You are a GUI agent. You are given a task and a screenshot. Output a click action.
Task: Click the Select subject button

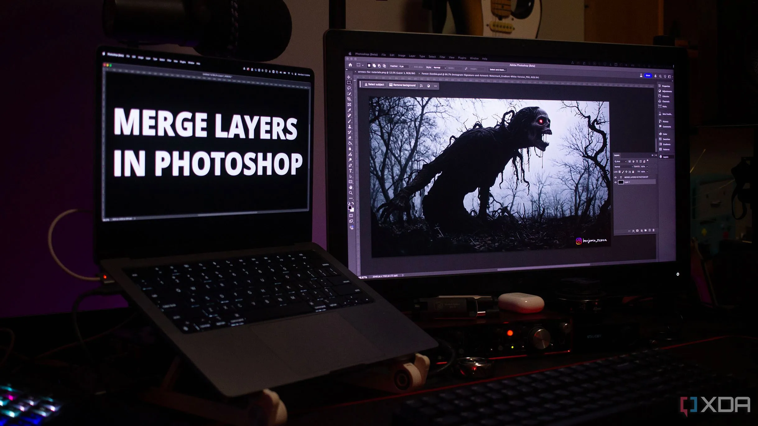pyautogui.click(x=375, y=85)
